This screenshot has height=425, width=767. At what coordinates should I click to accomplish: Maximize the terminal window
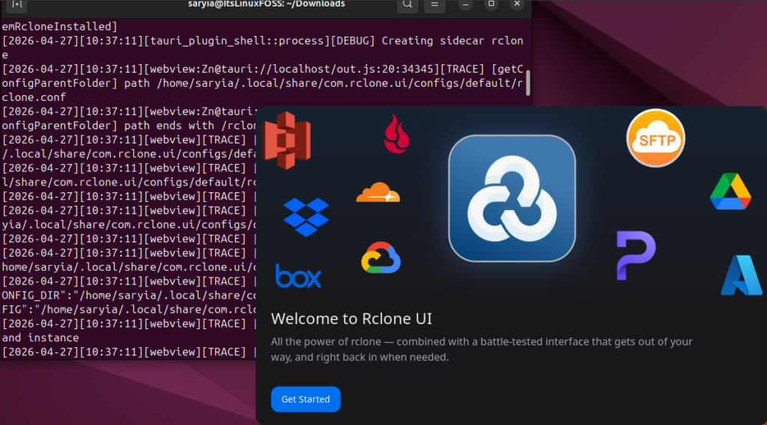coord(491,4)
